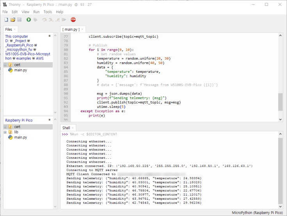The width and height of the screenshot is (287, 216).
Task: Expand the cert folder on Raspberry Pi Pico
Action: 5,127
